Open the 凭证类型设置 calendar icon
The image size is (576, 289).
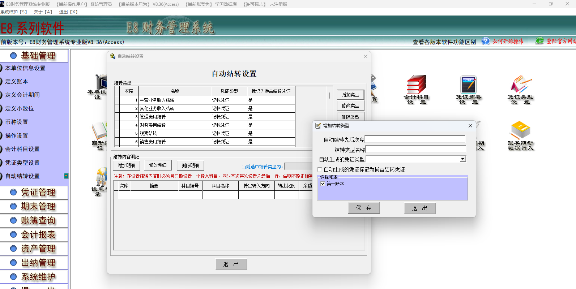coord(520,85)
